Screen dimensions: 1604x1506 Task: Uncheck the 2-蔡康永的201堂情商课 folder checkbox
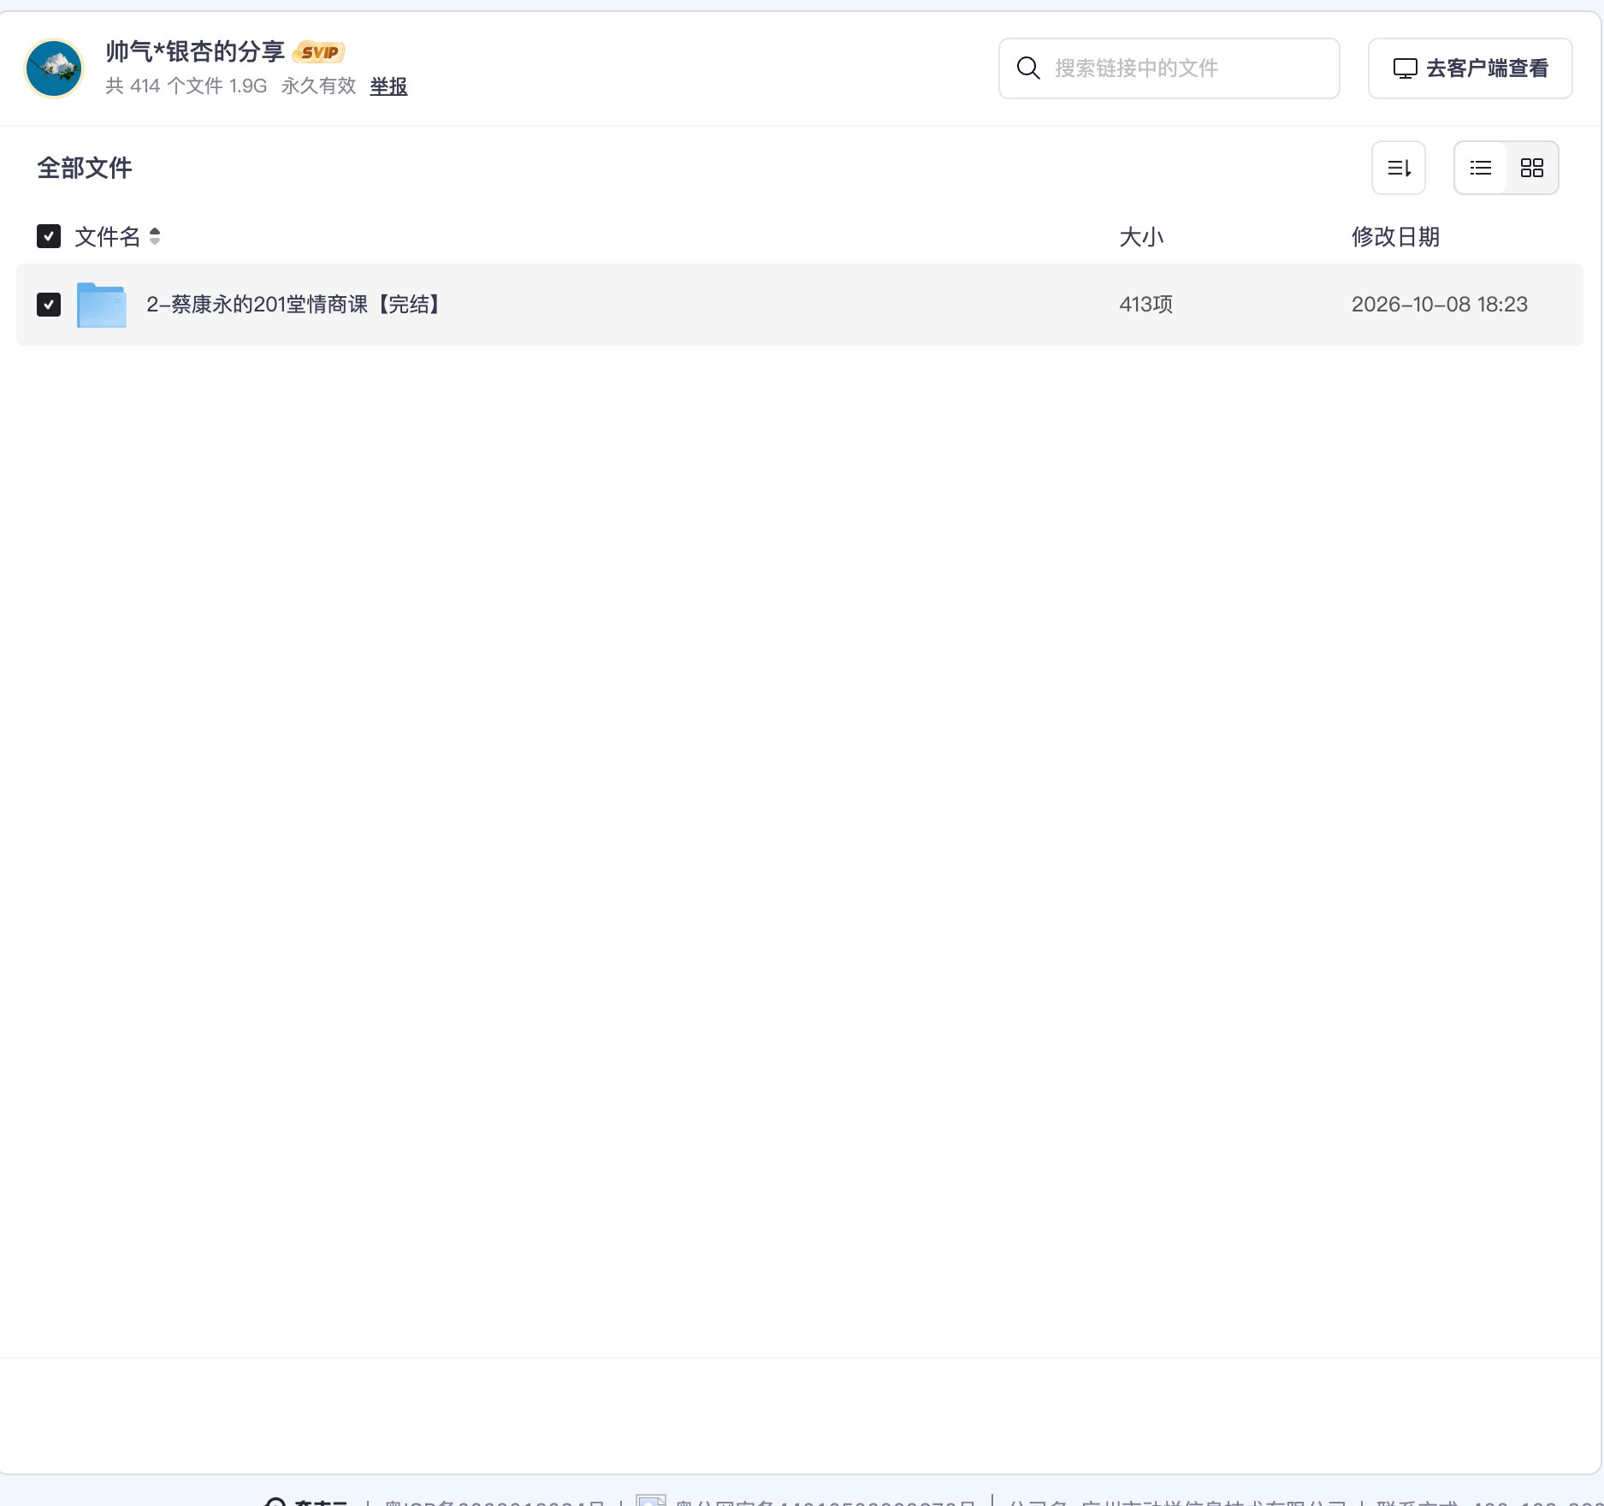49,305
